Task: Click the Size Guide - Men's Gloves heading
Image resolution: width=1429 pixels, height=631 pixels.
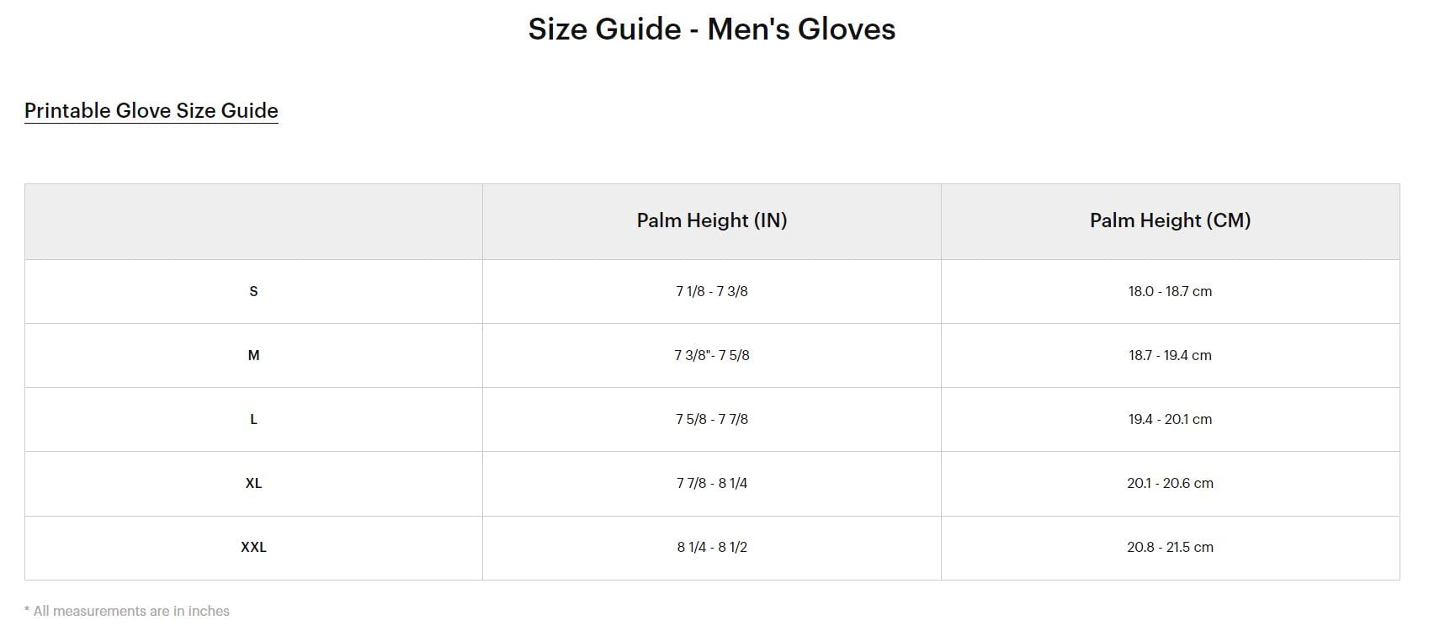Action: point(711,29)
